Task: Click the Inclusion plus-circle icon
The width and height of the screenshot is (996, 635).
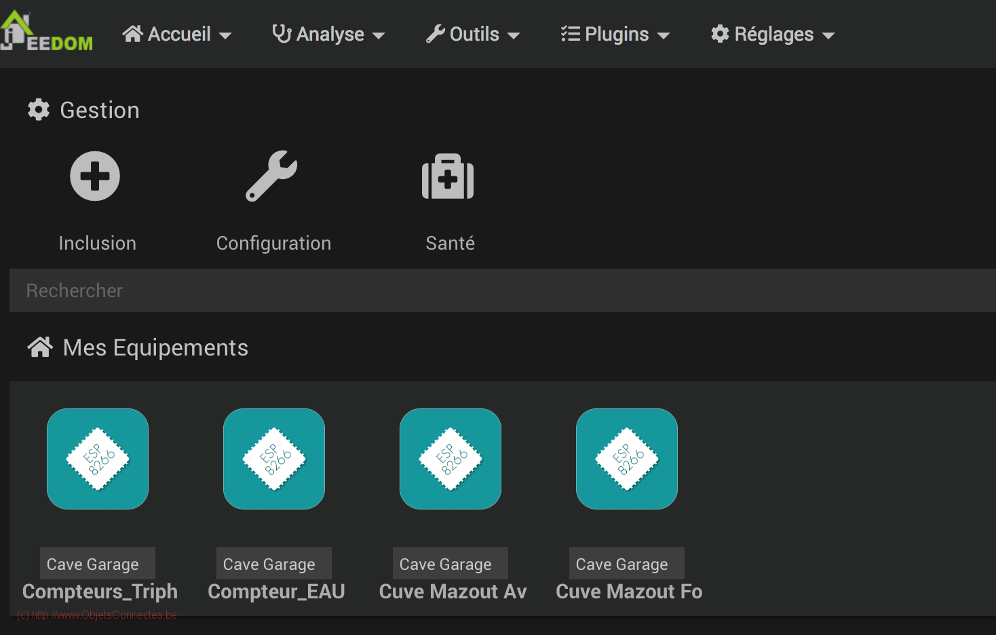Action: point(95,176)
